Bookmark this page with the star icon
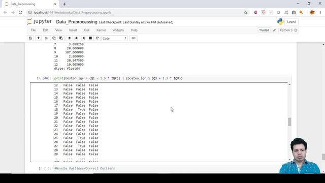This screenshot has width=325, height=183. click(246, 12)
